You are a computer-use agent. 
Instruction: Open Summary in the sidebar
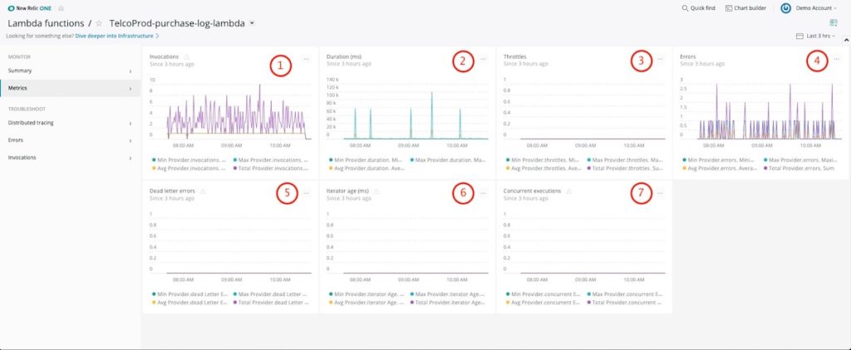pyautogui.click(x=71, y=71)
